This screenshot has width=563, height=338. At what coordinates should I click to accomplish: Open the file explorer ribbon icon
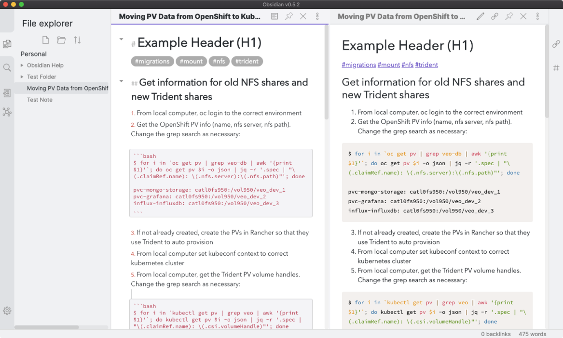point(7,44)
